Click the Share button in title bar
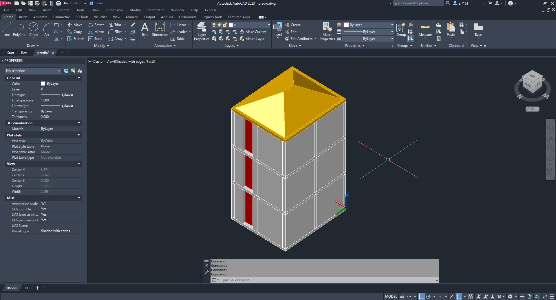The width and height of the screenshot is (556, 300). 96,3
